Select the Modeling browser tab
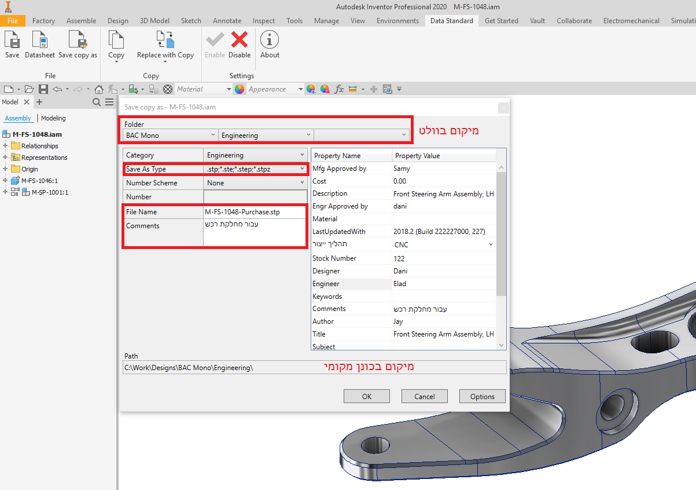This screenshot has width=696, height=490. (x=53, y=118)
